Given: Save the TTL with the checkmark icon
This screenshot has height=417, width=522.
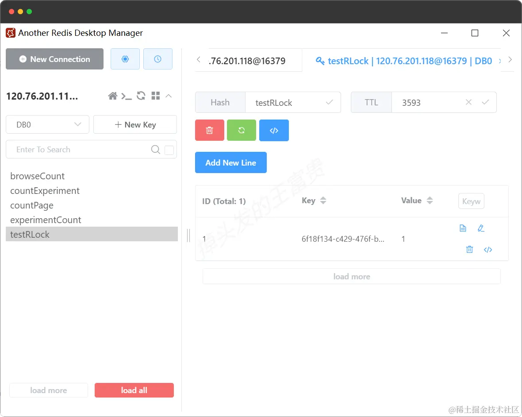Looking at the screenshot, I should (485, 102).
